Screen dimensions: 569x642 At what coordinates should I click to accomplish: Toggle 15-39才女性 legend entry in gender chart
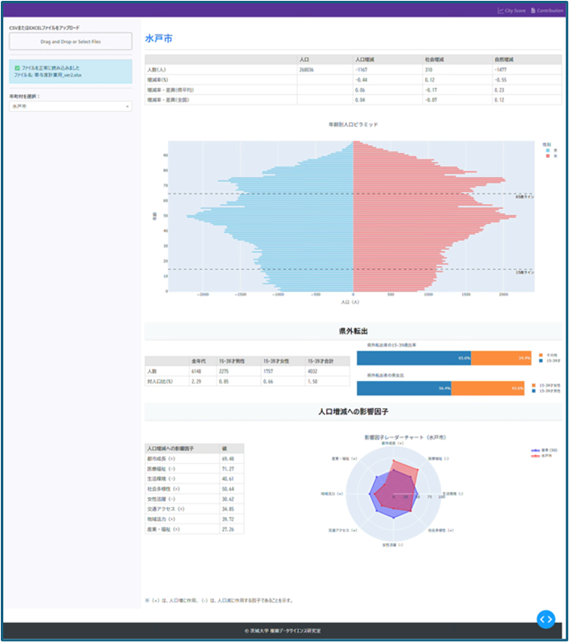(546, 384)
